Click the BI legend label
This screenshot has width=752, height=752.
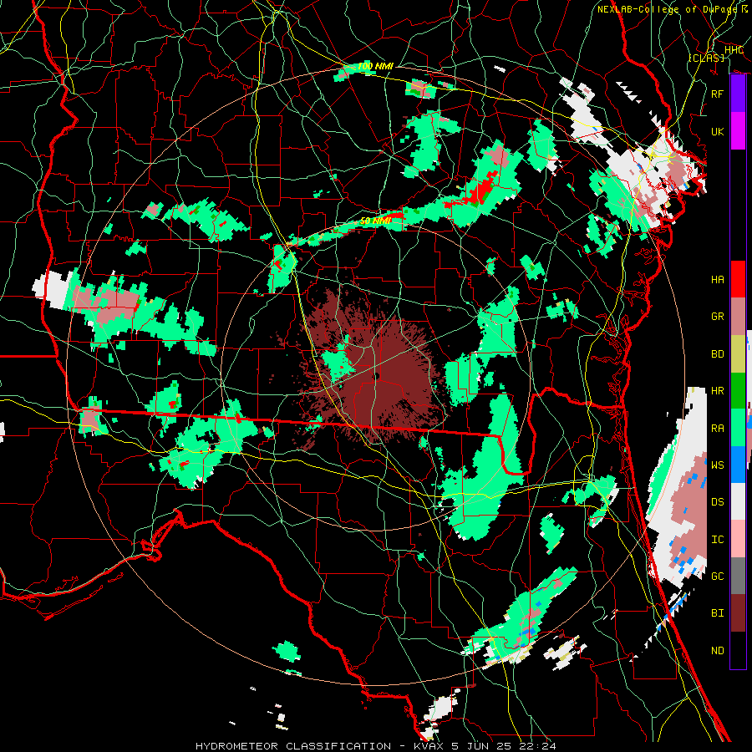point(717,613)
